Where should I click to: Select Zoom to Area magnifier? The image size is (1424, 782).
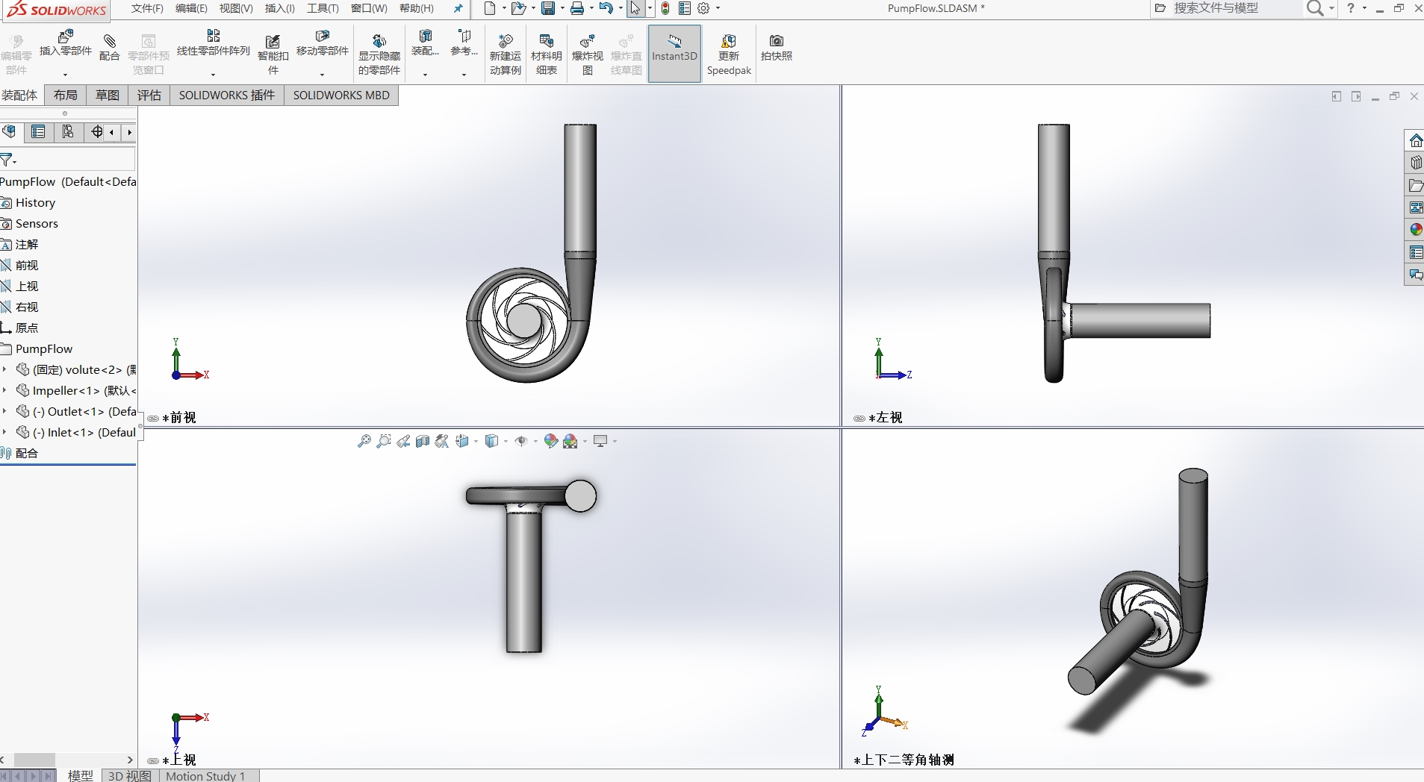383,441
